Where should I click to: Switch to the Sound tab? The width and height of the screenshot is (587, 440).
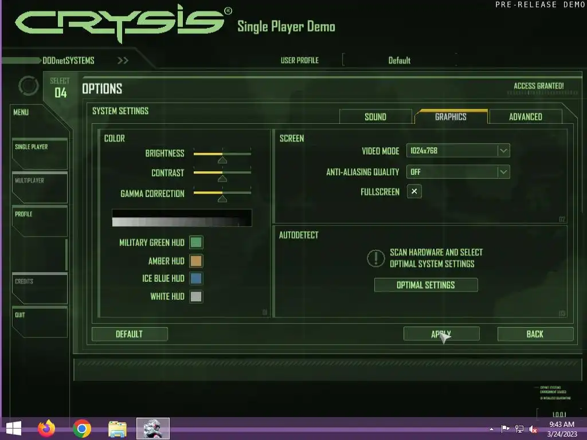[375, 117]
